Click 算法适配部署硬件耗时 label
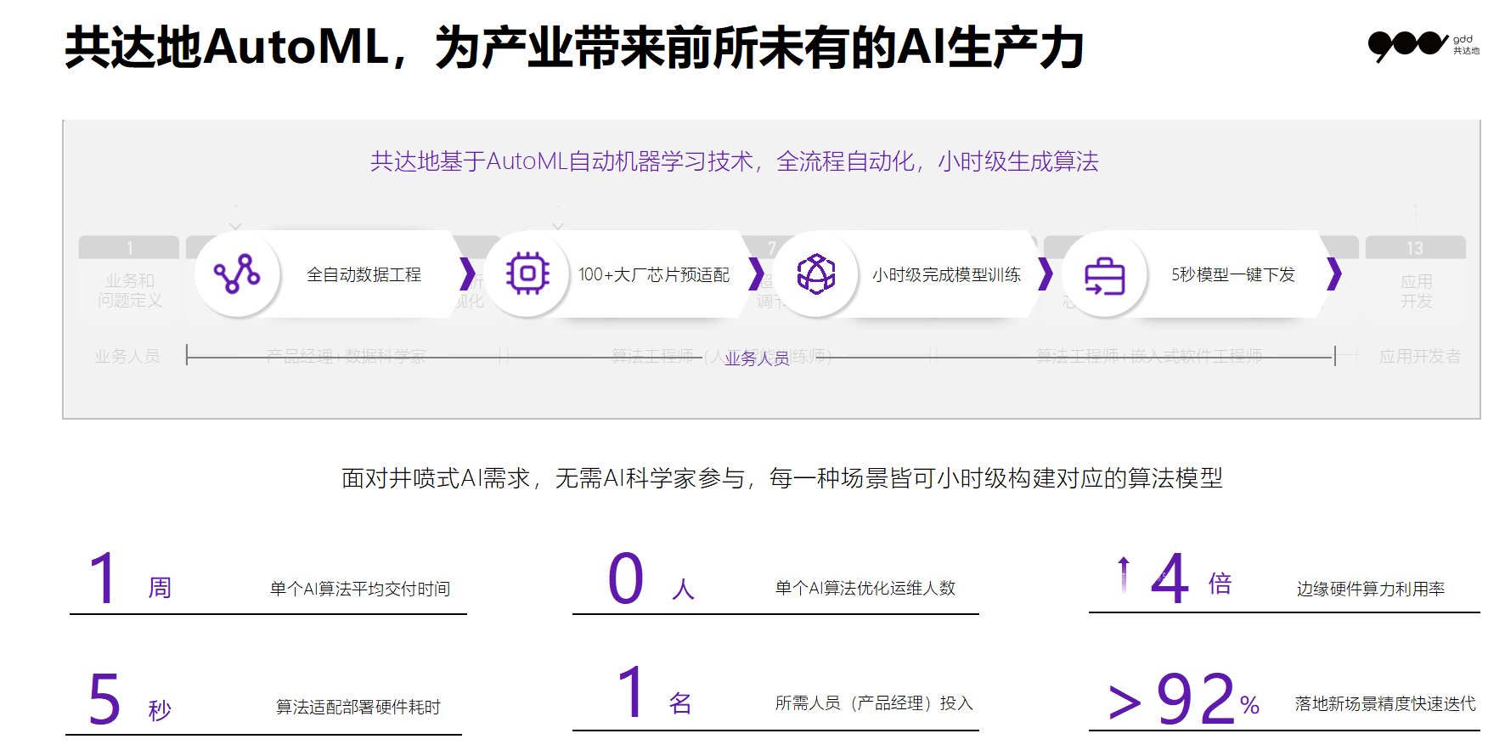This screenshot has height=756, width=1505. pos(358,707)
